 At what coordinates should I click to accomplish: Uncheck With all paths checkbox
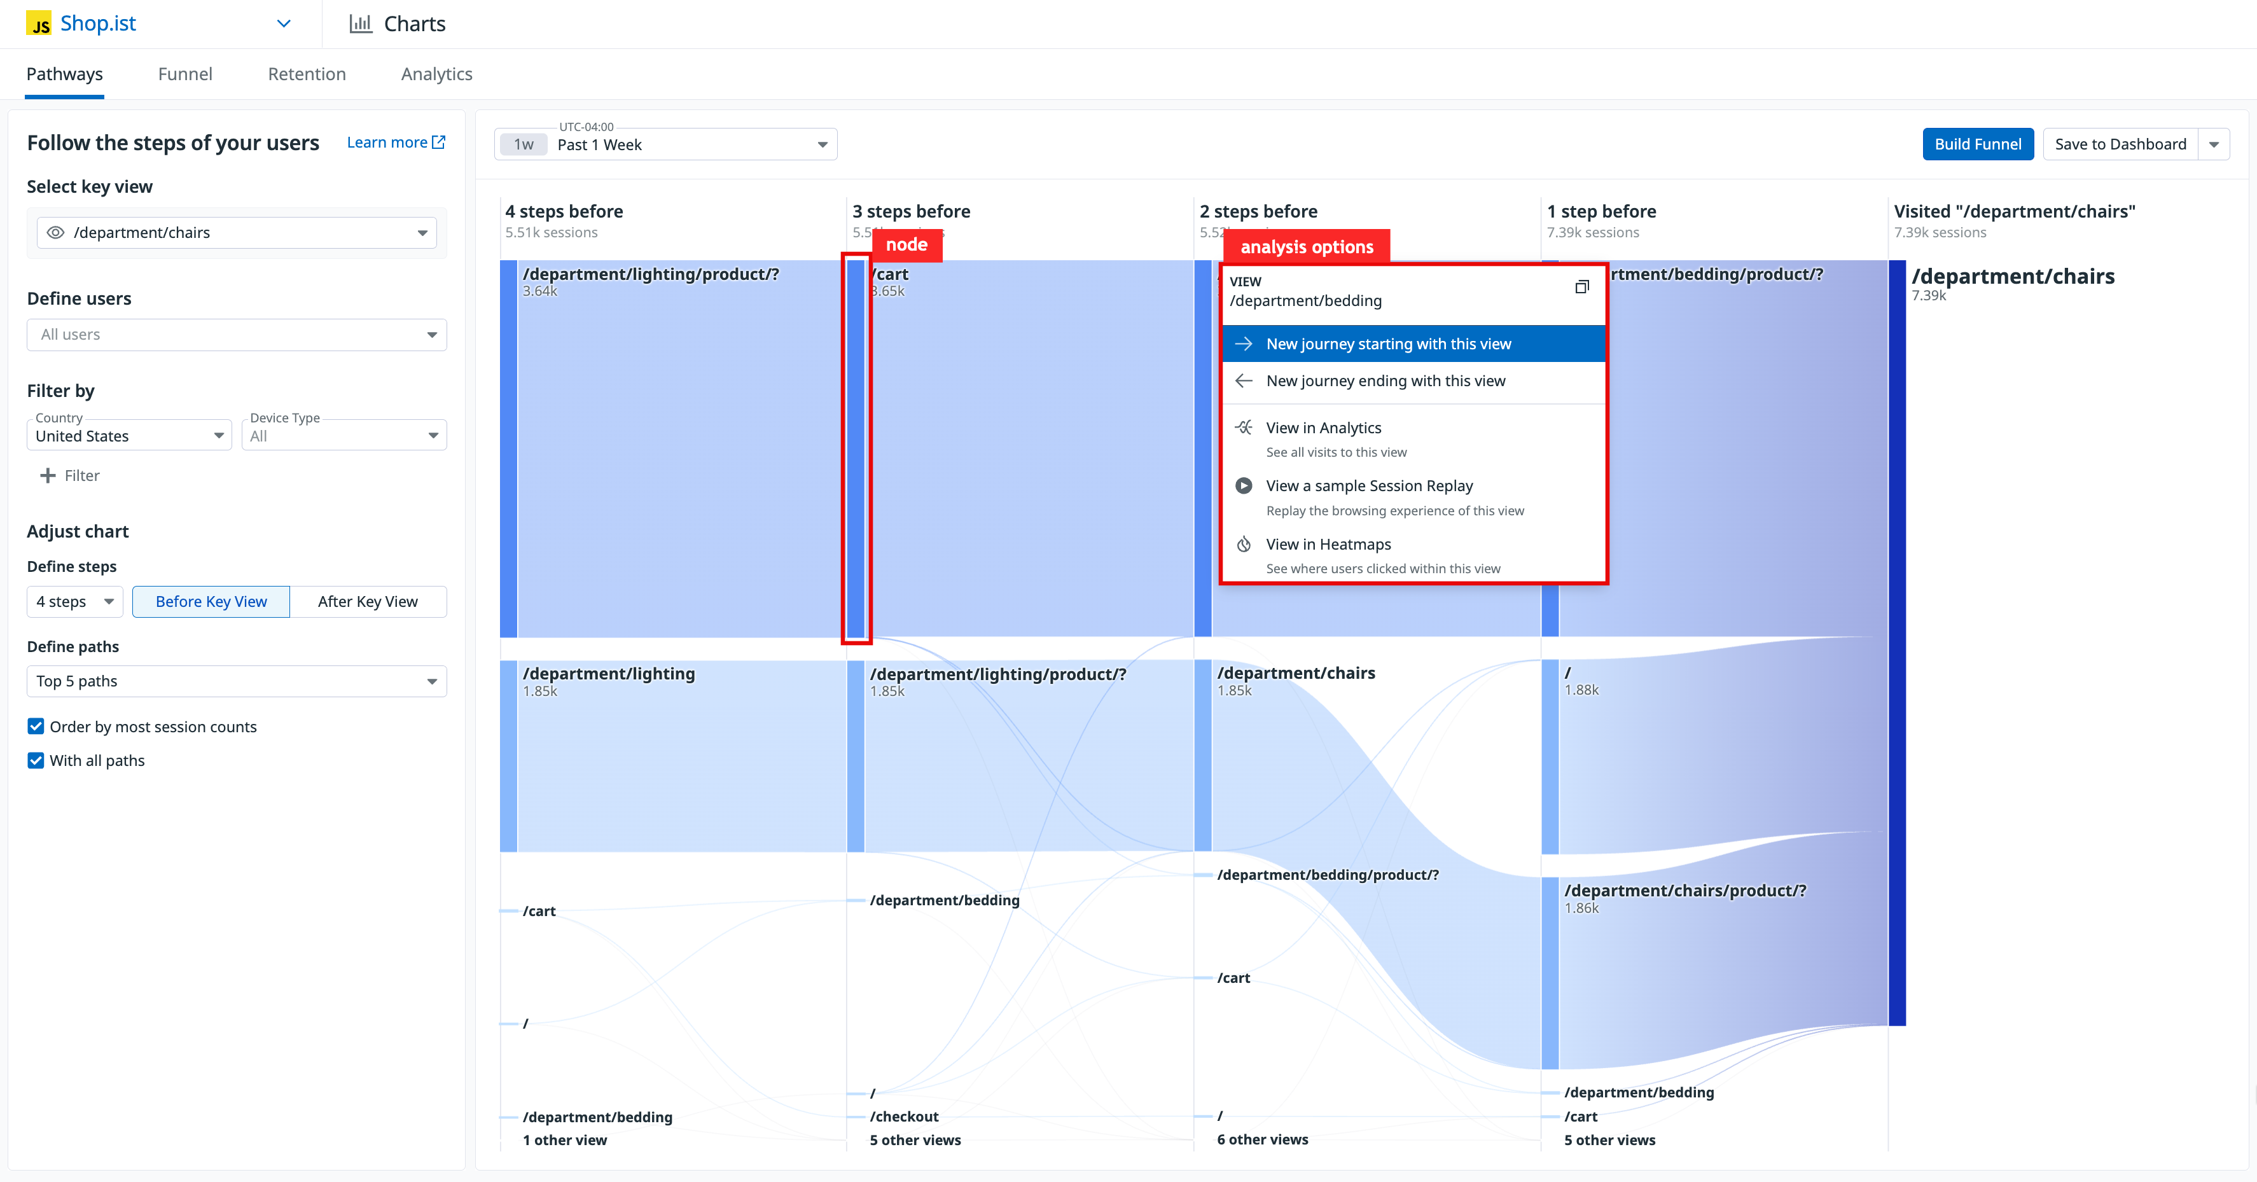[x=36, y=761]
